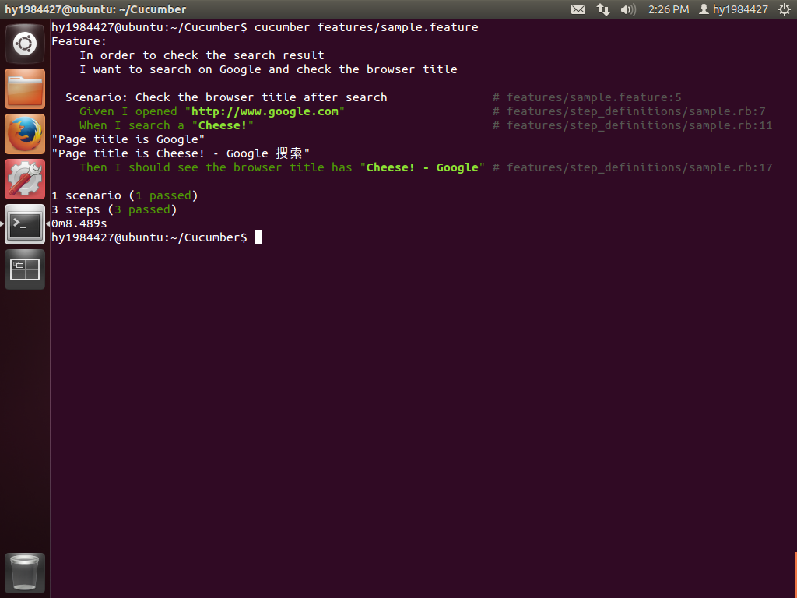The image size is (797, 598).
Task: Open the Files manager from the launcher
Action: tap(25, 89)
